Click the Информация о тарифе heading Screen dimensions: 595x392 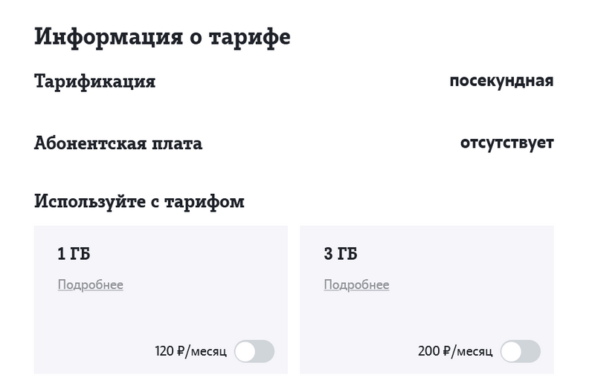click(x=162, y=36)
